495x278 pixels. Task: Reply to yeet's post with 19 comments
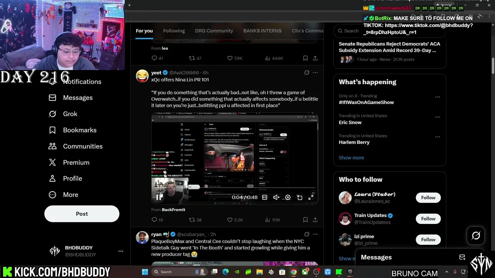pos(157,220)
